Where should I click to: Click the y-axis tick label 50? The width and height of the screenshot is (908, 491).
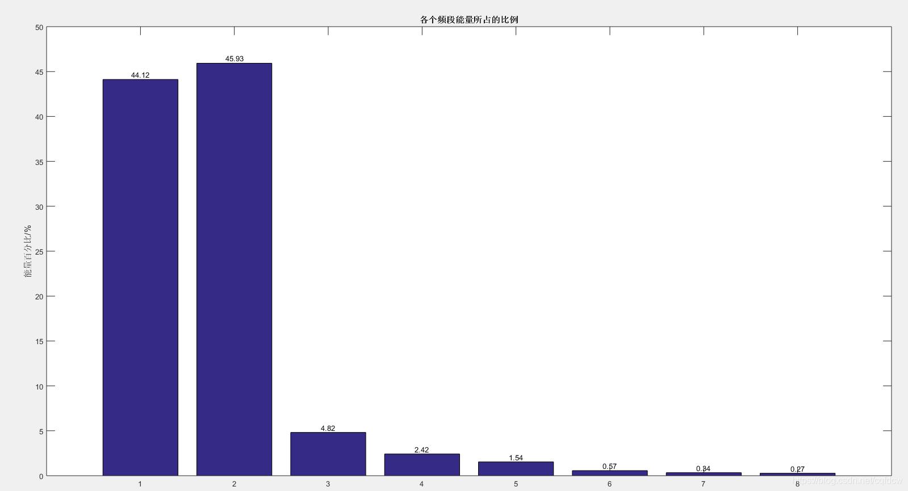tap(39, 27)
